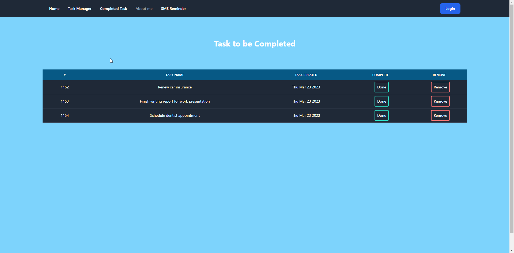Screen dimensions: 514x253
Task: View the About me page
Action: pos(144,8)
